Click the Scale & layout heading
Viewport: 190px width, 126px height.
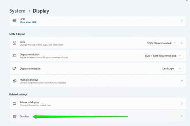click(x=17, y=34)
